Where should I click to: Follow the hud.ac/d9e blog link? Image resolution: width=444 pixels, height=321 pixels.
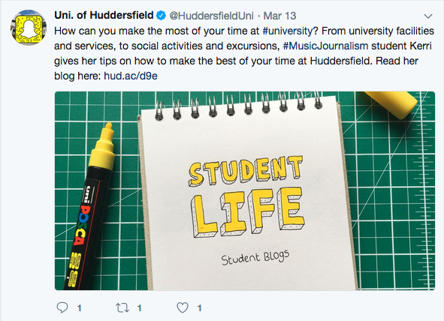[x=131, y=76]
